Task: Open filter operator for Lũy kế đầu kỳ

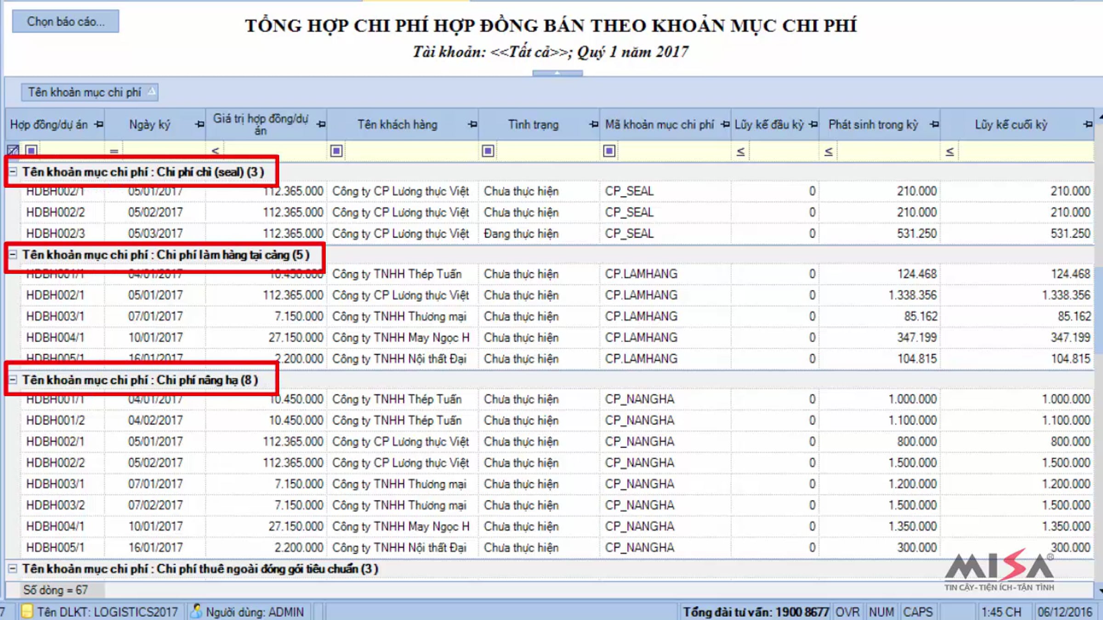Action: 740,152
